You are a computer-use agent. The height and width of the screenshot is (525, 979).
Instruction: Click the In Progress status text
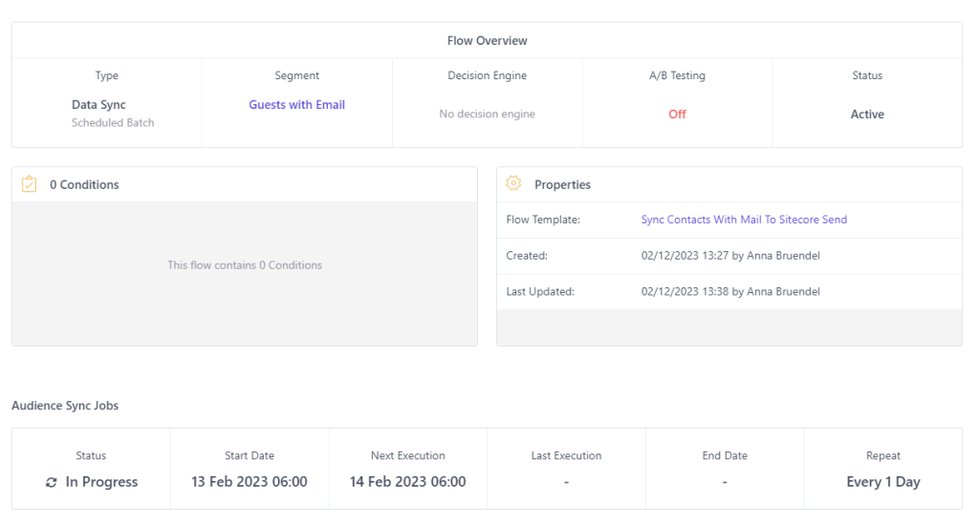point(101,482)
